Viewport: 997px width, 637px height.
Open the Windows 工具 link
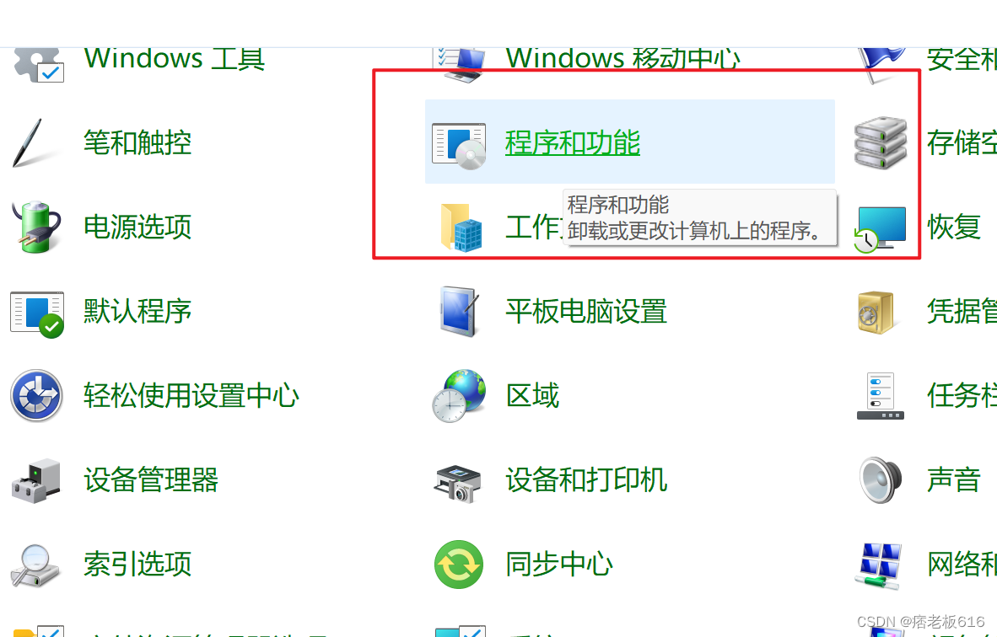point(175,58)
